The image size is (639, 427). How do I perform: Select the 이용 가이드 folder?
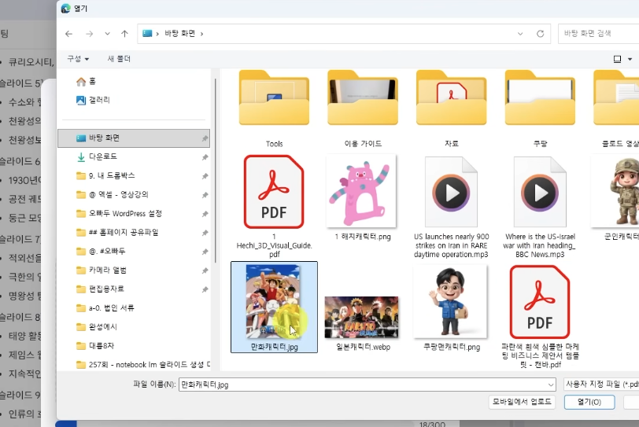[x=363, y=109]
